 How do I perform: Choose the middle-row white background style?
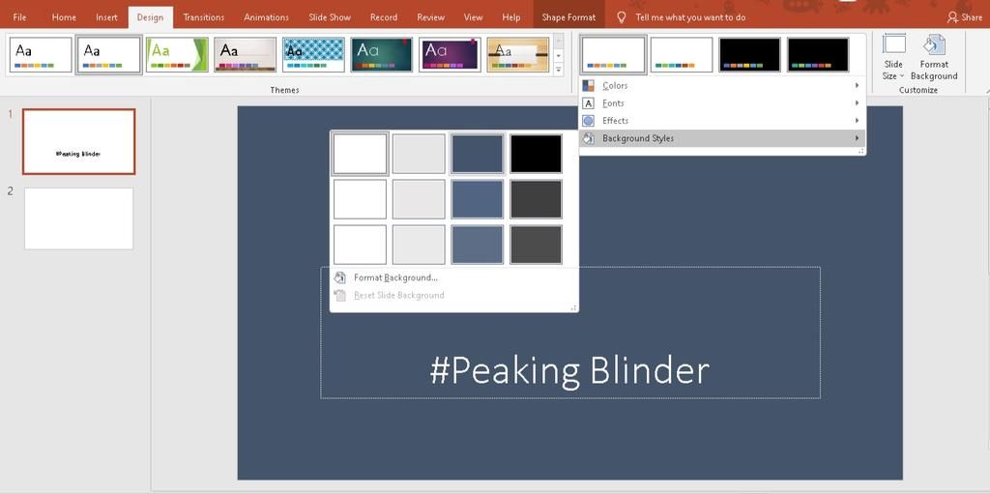tap(360, 199)
